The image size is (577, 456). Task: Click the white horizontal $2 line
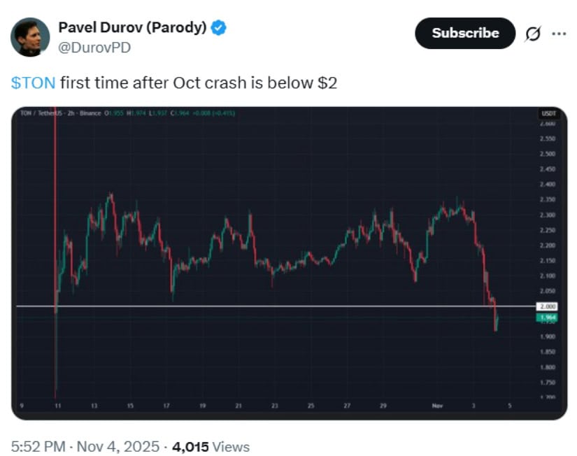click(280, 306)
